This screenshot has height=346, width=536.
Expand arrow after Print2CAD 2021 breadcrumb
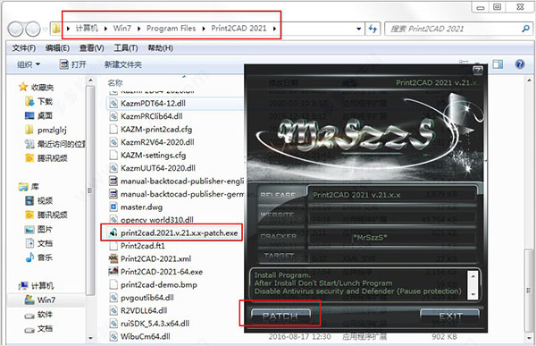pos(274,29)
